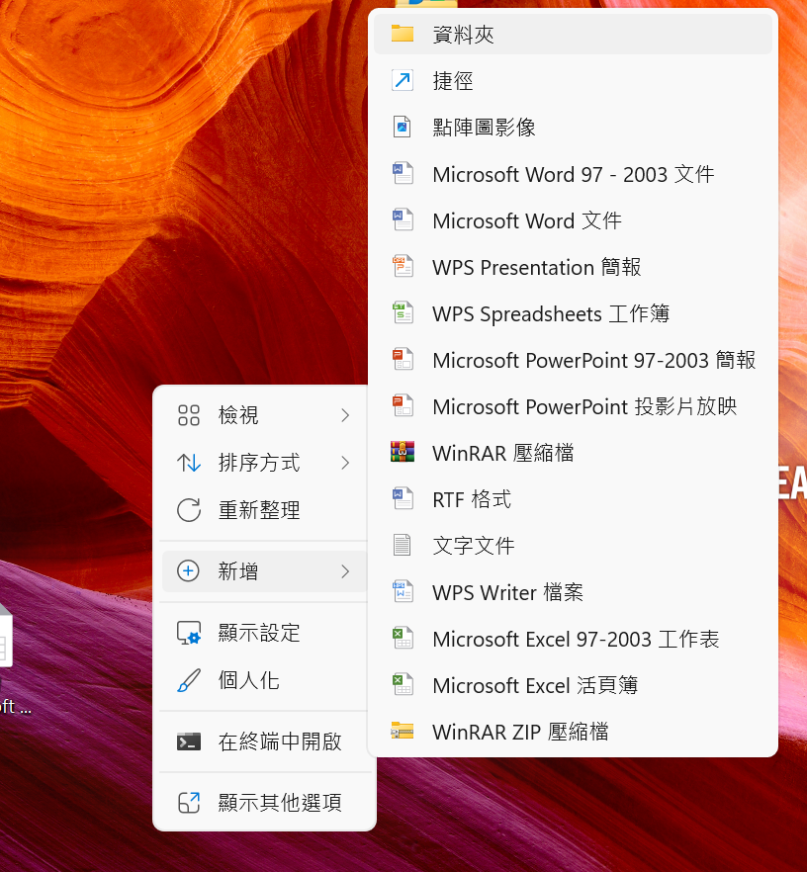This screenshot has height=872, width=807.
Task: Select WPS Spreadsheets 工作簿 entry
Action: click(x=573, y=313)
